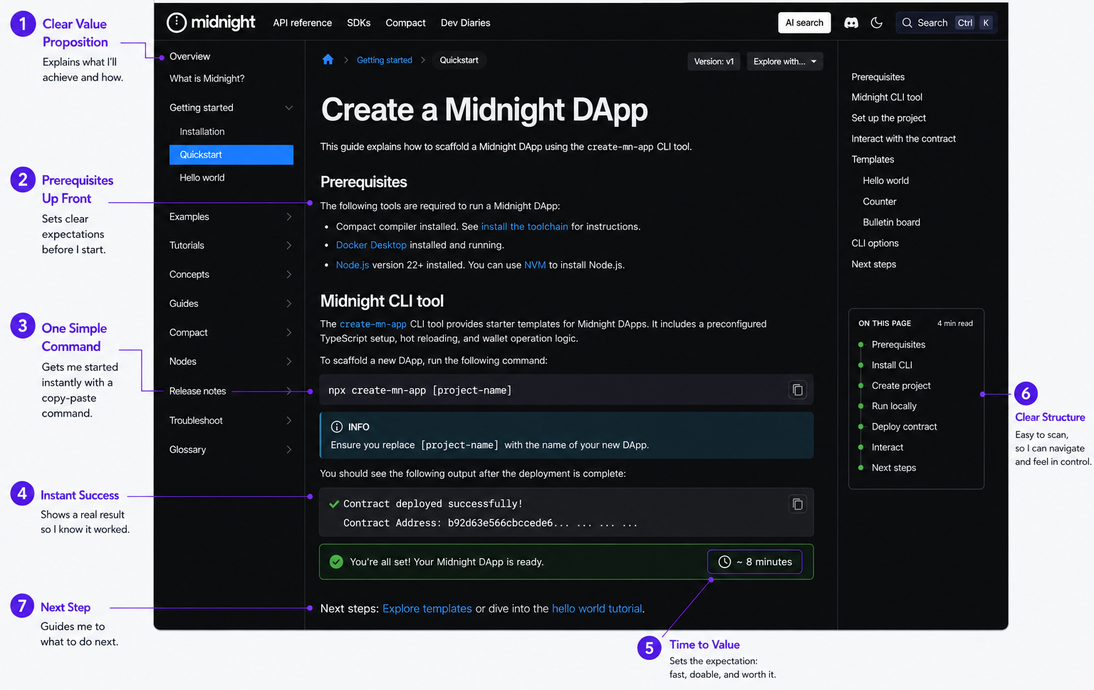Go to Install CLI in On This Page
Screen dimensions: 1094x690
(892, 365)
